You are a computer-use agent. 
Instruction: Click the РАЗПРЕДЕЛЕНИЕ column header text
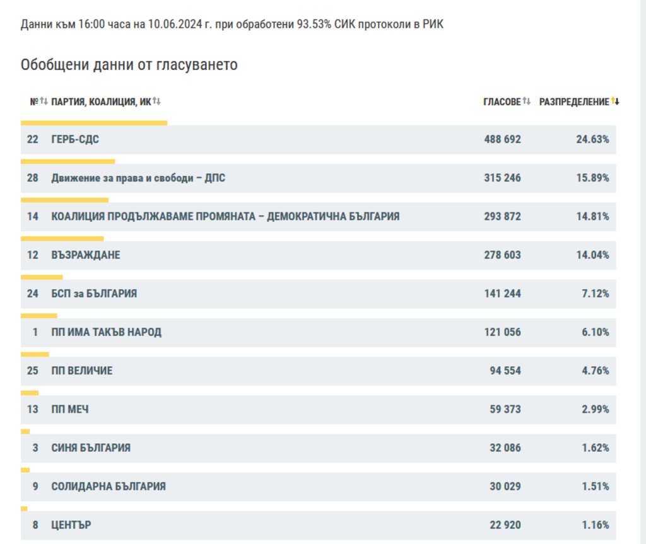[x=574, y=101]
